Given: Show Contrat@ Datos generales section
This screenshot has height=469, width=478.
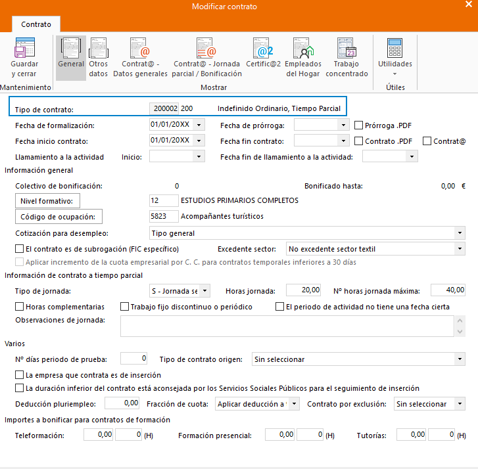Looking at the screenshot, I should coord(140,58).
